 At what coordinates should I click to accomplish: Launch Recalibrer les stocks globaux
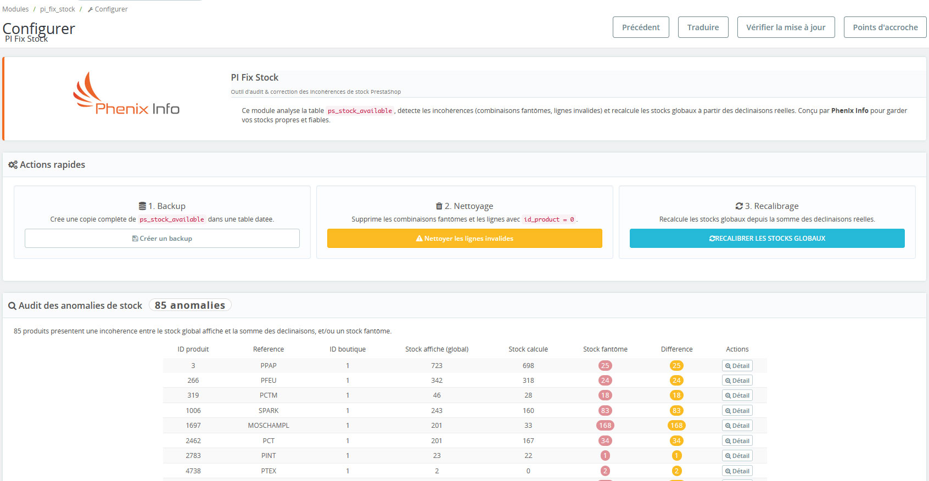[766, 239]
